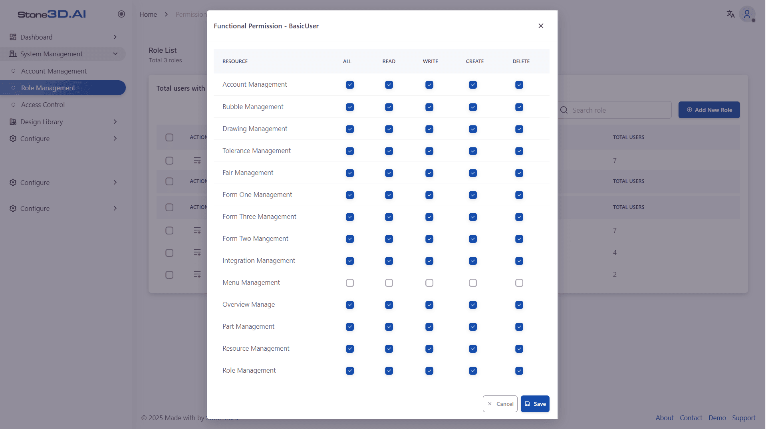The height and width of the screenshot is (429, 766).
Task: Open the About footer link
Action: click(x=665, y=418)
